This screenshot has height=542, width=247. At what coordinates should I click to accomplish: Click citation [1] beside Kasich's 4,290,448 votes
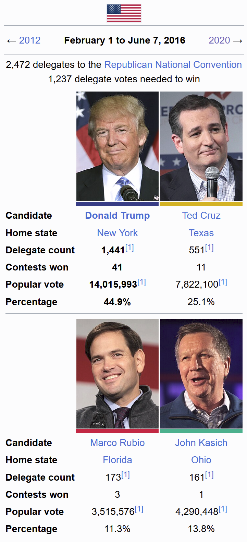(223, 509)
